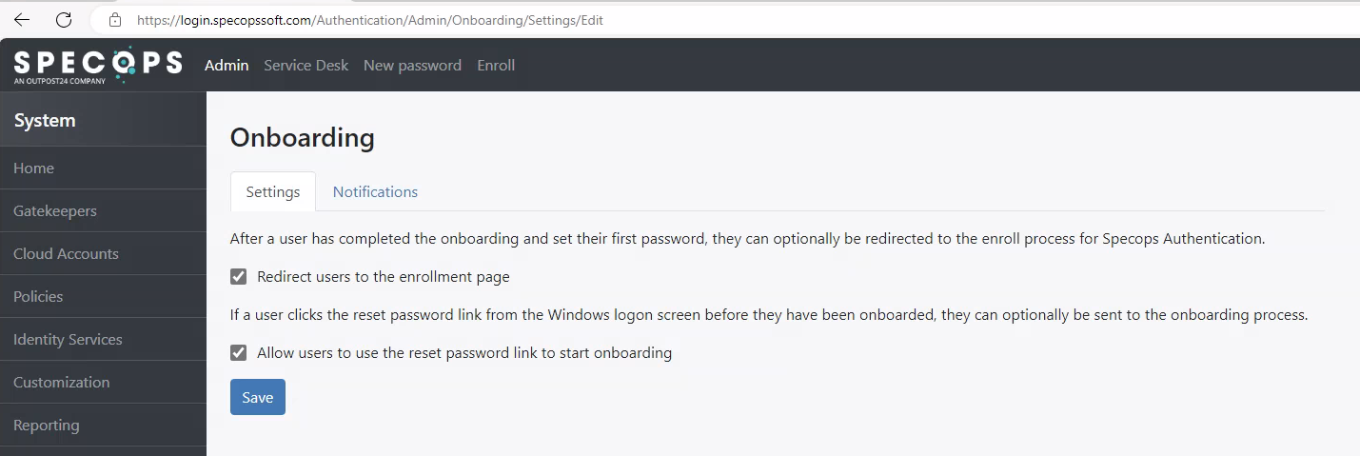Toggle Allow users to use reset password link checkbox
Viewport: 1360px width, 456px height.
click(x=239, y=352)
